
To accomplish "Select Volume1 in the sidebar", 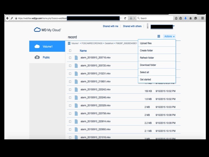I will tap(47, 46).
